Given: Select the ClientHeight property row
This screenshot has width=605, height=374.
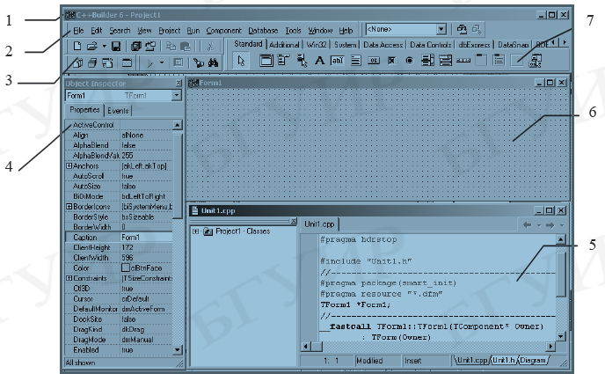Looking at the screenshot, I should [x=119, y=247].
